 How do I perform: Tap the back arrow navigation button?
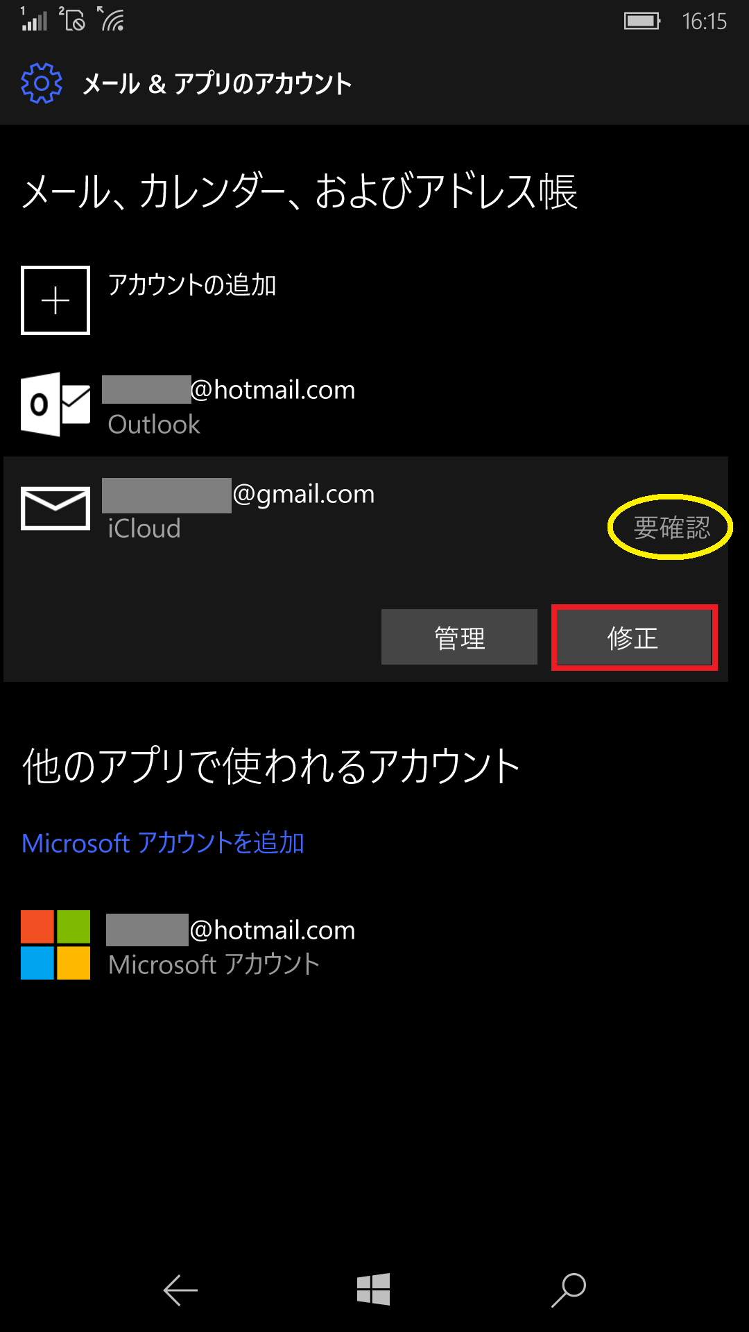(x=180, y=1290)
